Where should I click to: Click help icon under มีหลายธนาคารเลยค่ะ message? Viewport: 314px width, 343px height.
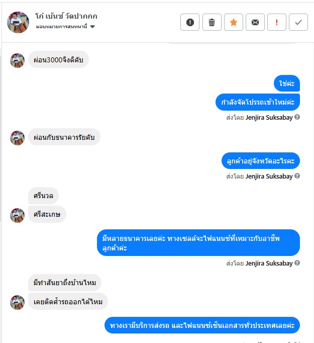tap(297, 263)
